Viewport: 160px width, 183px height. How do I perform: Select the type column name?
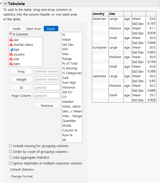(x=17, y=64)
